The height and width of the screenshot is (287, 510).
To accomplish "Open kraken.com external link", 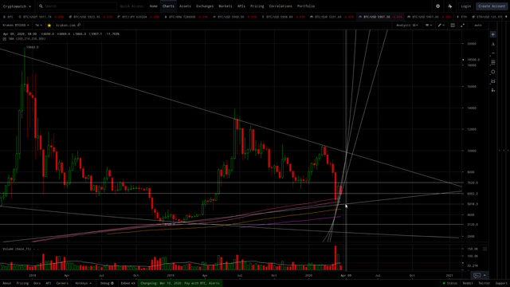I will click(x=69, y=26).
